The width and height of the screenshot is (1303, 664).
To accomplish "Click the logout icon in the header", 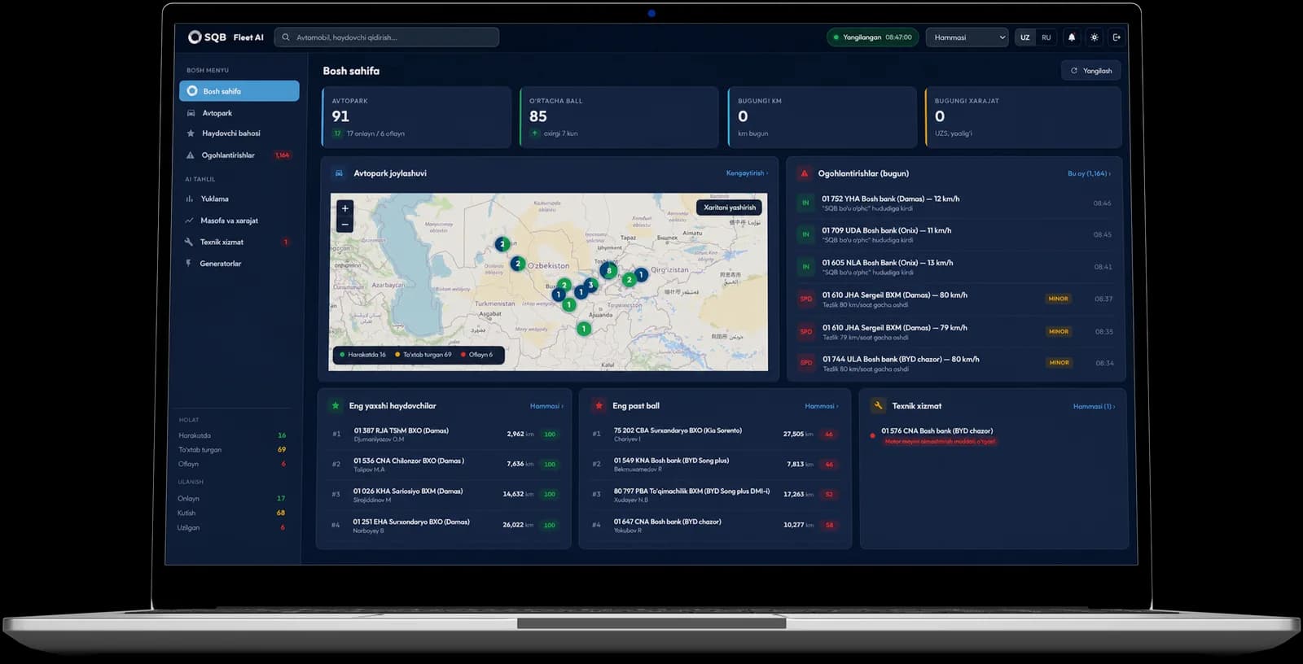I will [x=1117, y=37].
